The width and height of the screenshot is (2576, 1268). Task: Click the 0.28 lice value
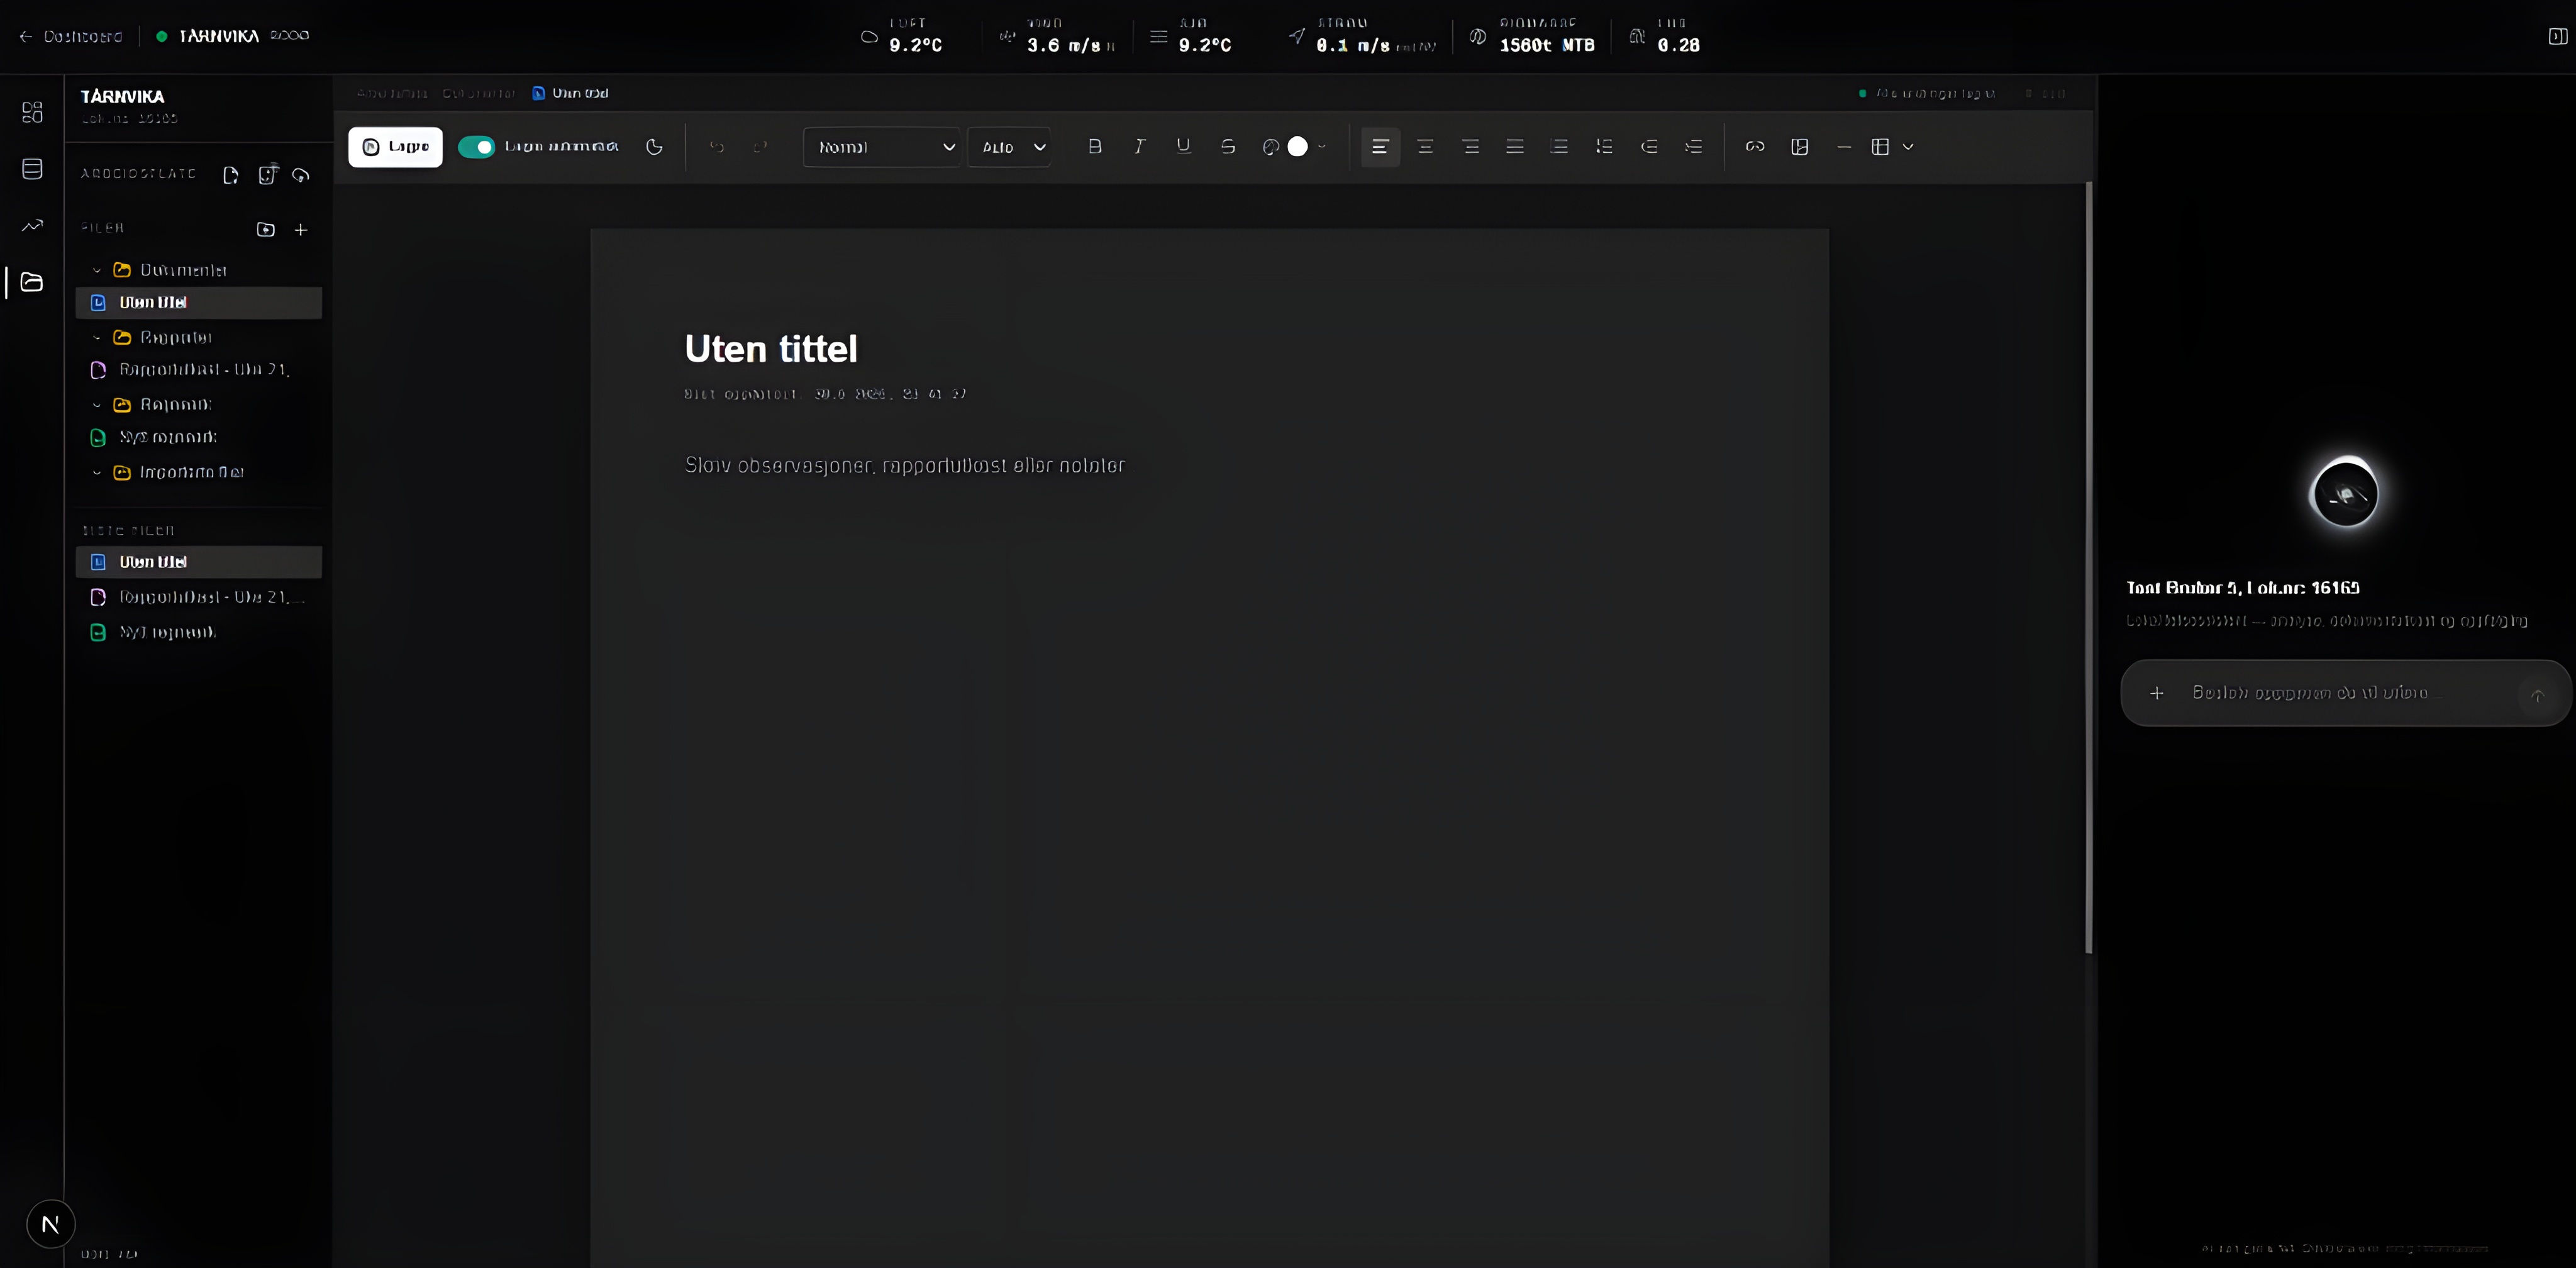pos(1678,45)
